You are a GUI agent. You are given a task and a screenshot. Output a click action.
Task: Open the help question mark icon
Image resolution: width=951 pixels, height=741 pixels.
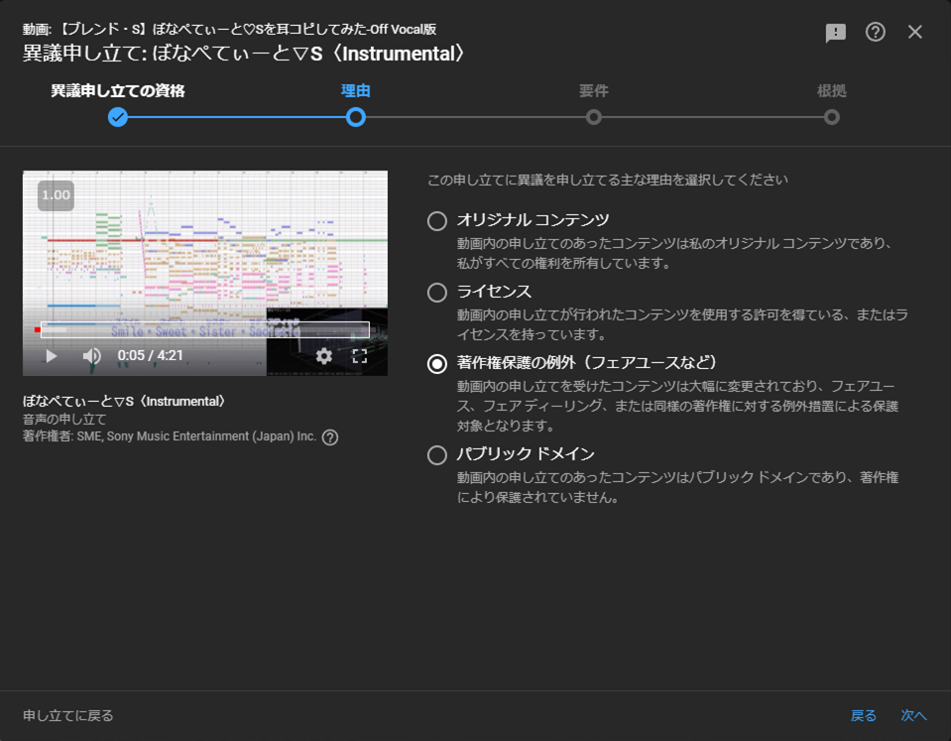click(875, 32)
